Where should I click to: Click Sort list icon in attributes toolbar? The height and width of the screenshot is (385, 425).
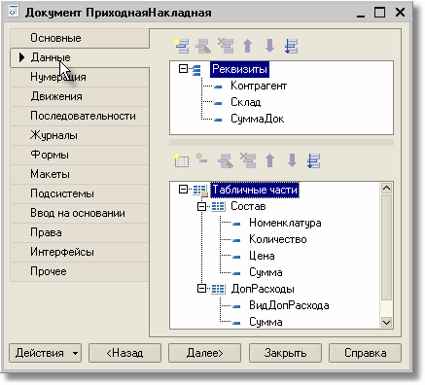pos(292,46)
